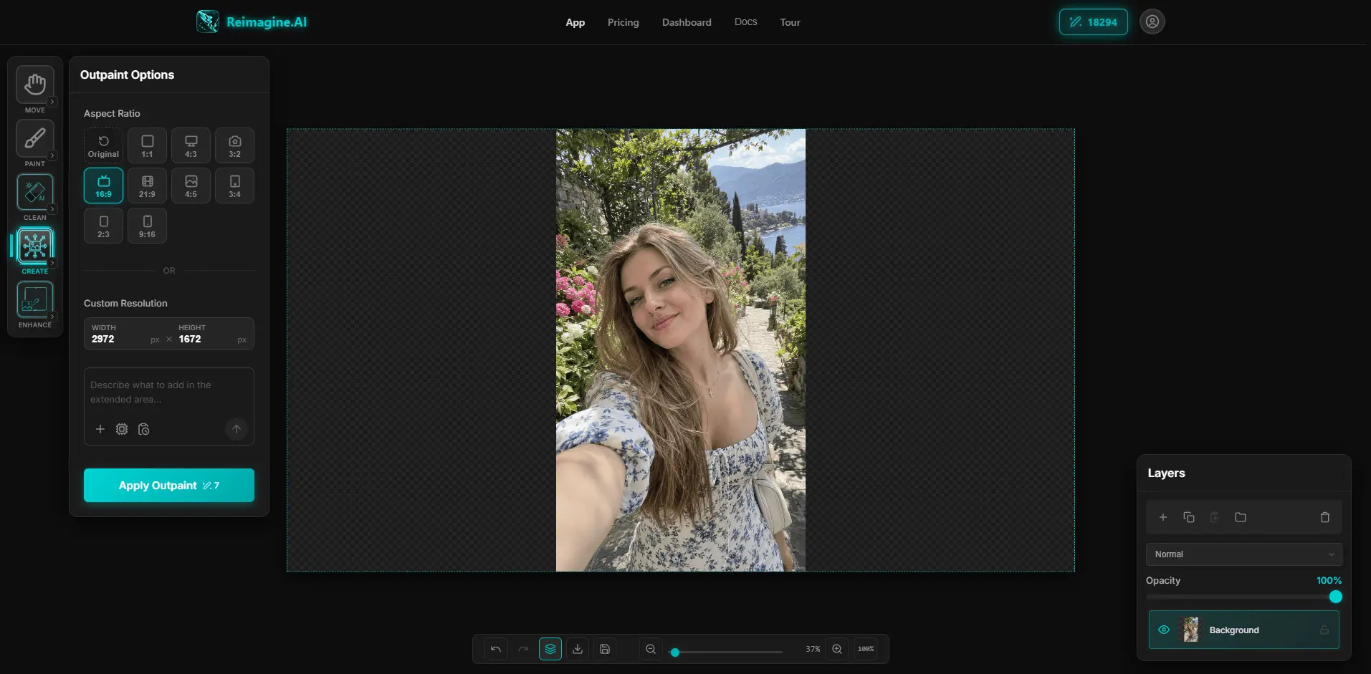
Task: Choose the 9:16 aspect ratio
Action: pos(147,226)
